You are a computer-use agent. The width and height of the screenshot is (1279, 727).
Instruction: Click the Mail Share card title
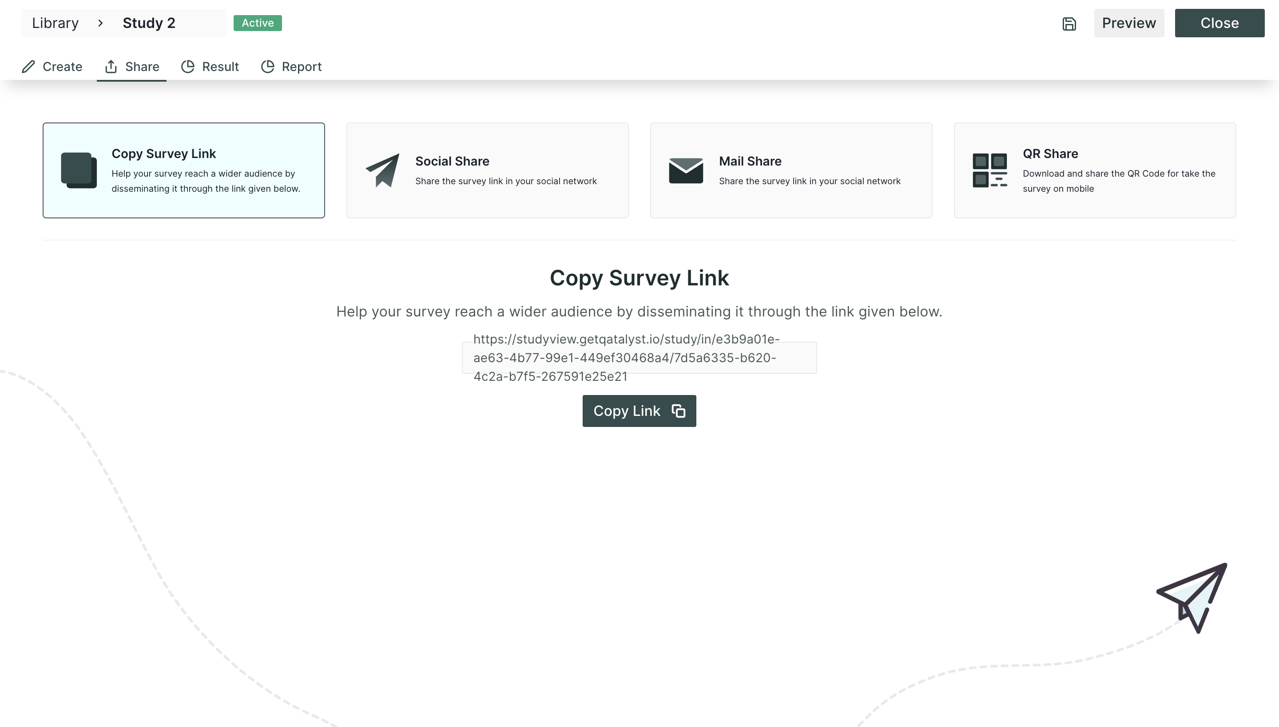[x=750, y=161]
